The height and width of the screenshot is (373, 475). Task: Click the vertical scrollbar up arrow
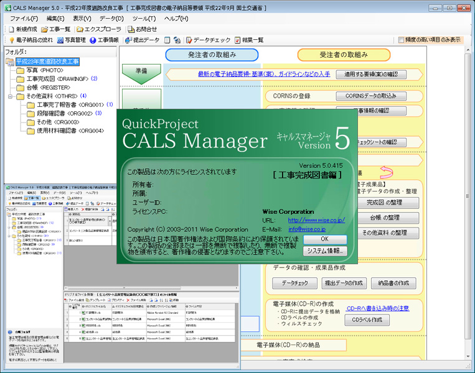pyautogui.click(x=468, y=50)
